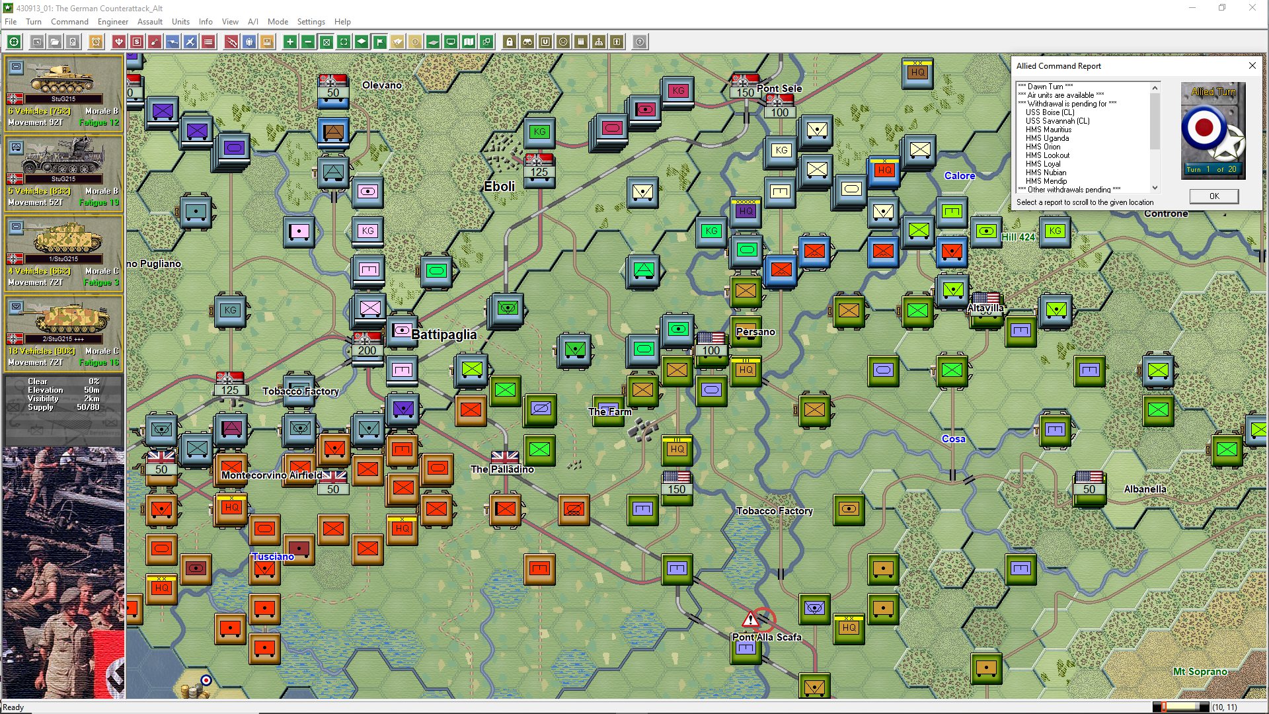Click the report list scroll down arrow
This screenshot has height=714, width=1269.
click(1155, 188)
